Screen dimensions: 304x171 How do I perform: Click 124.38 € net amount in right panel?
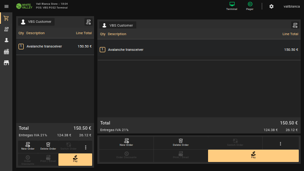[270, 130]
